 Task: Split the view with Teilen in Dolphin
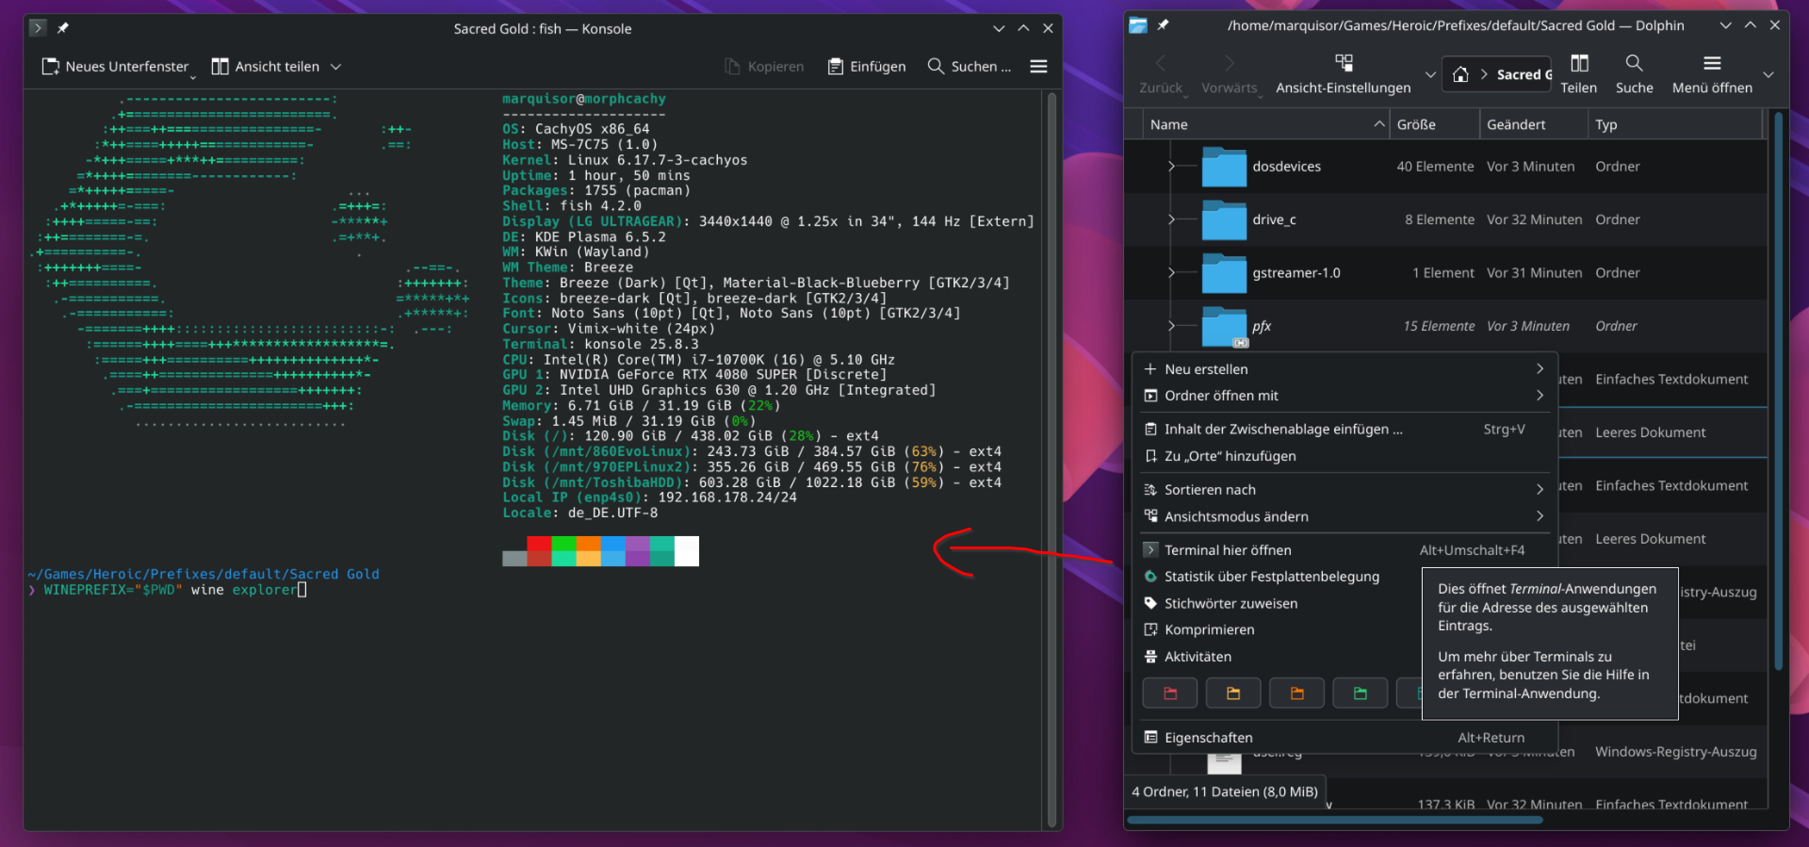point(1579,74)
